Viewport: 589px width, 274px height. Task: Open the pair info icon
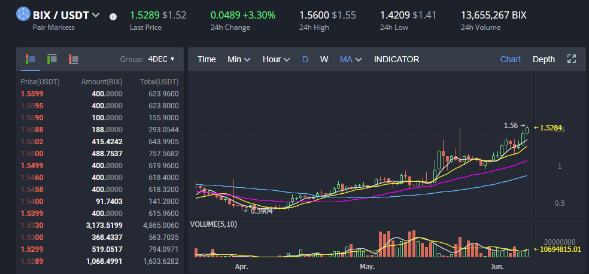[113, 16]
